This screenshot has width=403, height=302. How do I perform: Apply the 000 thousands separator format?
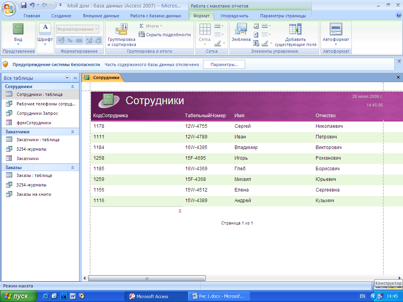(79, 41)
